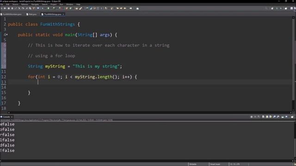296x166 pixels.
Task: Open the Source menu
Action: [x=15, y=4]
